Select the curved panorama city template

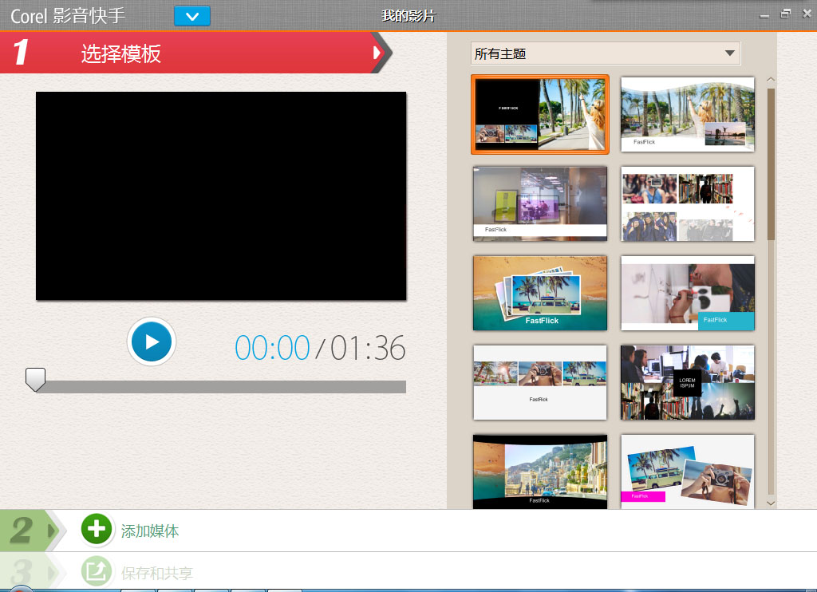point(540,472)
